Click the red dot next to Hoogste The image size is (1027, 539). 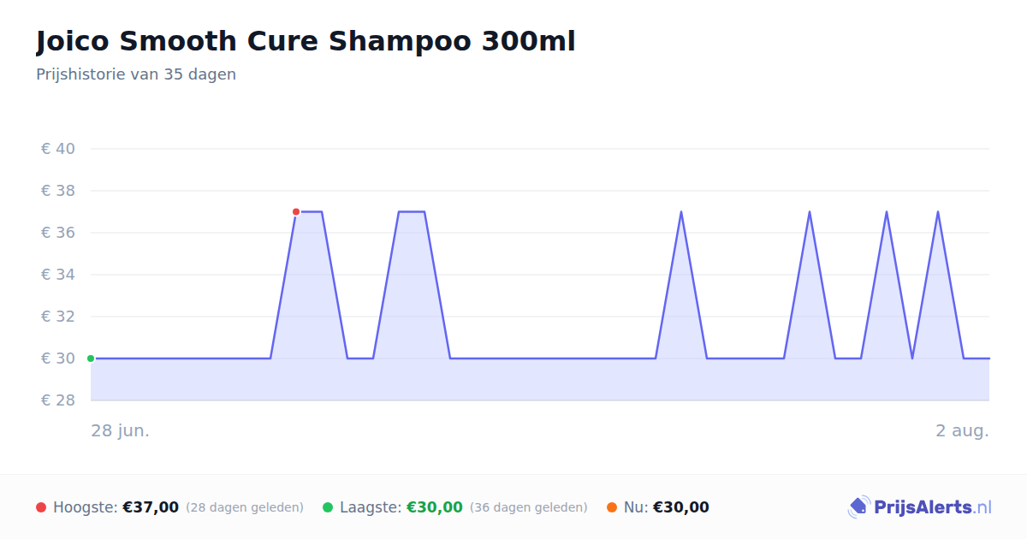coord(41,507)
